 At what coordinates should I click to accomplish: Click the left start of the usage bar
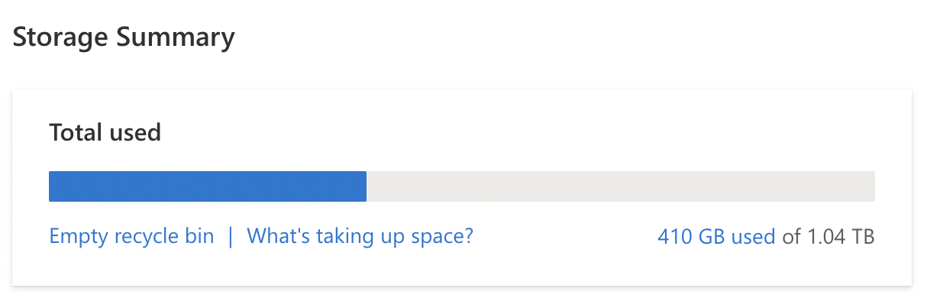coord(53,186)
